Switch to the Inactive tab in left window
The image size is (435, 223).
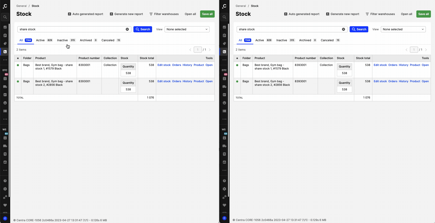(62, 40)
